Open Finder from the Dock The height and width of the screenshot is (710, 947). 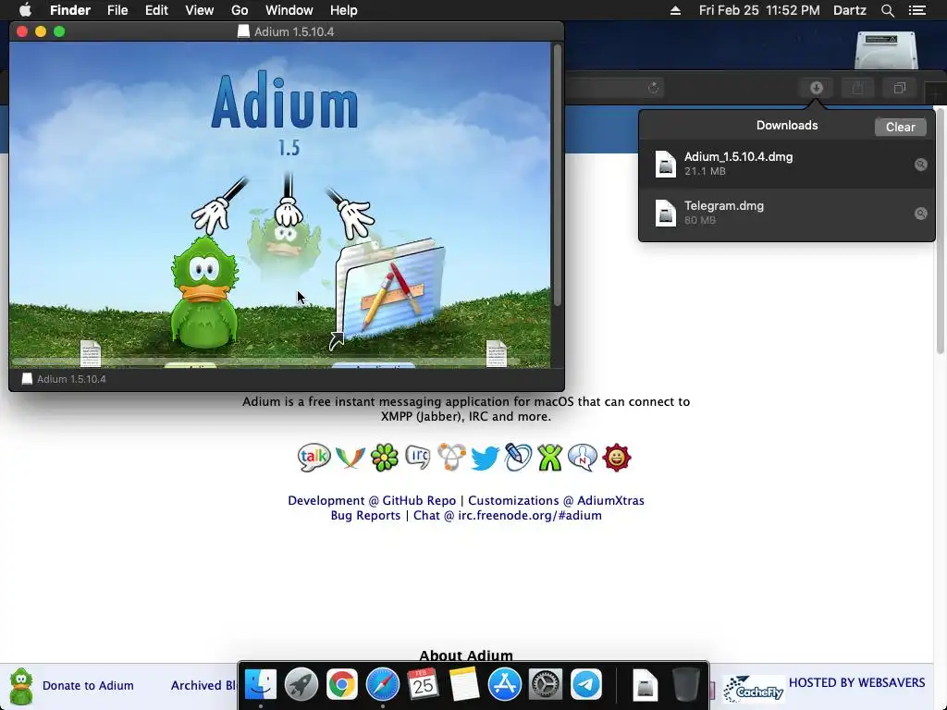point(260,684)
